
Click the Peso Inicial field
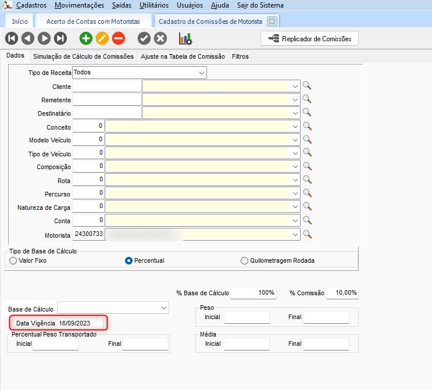point(247,317)
